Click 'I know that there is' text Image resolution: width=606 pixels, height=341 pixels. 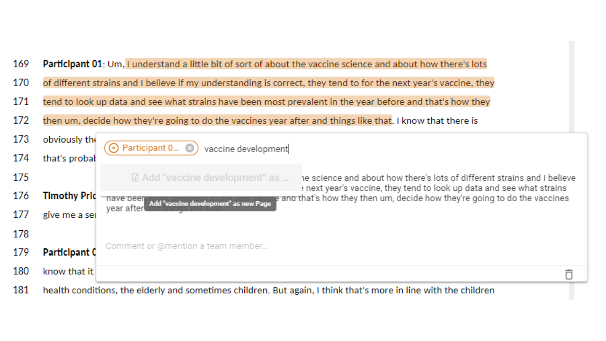coord(437,121)
